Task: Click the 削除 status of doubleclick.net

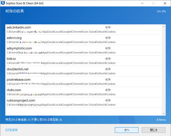Action: point(108,69)
